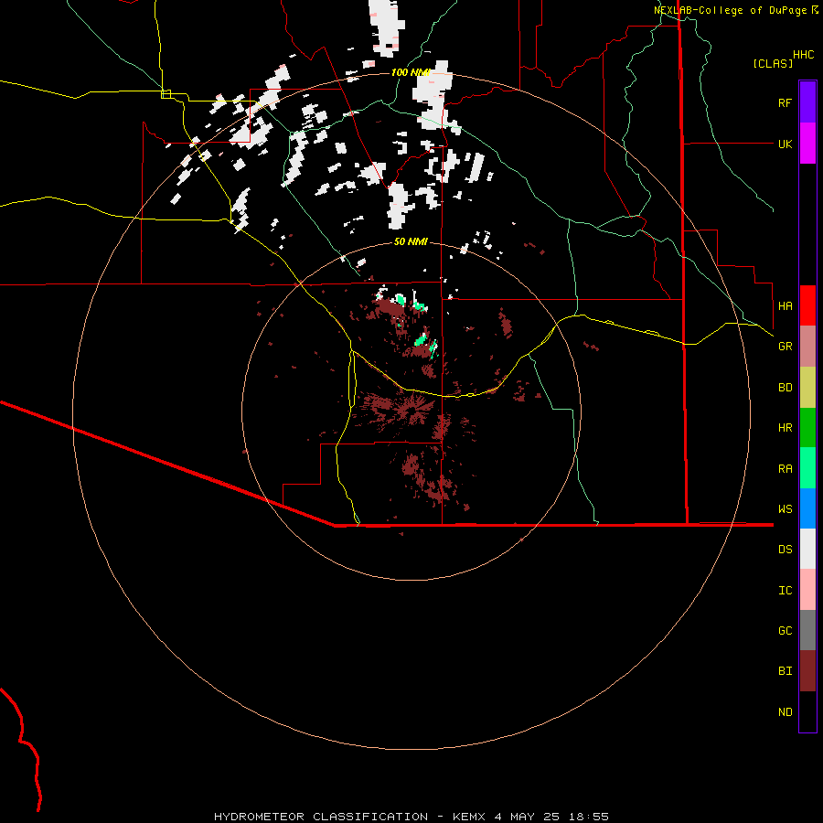Screen dimensions: 823x823
Task: Click the 100 NMI range ring label
Action: pos(411,72)
